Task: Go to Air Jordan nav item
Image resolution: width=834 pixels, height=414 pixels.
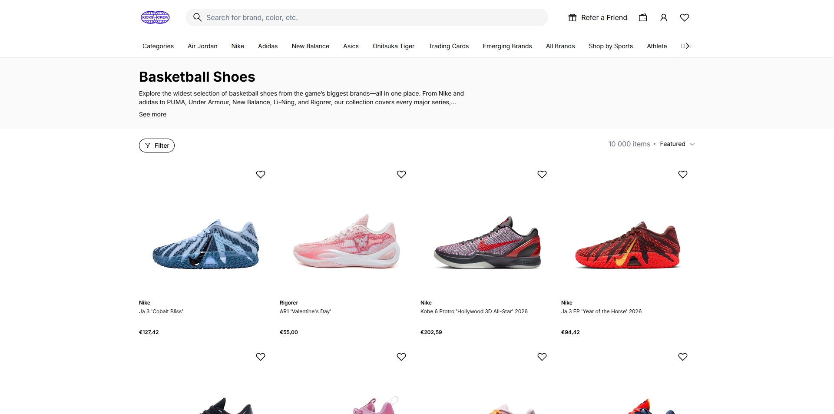Action: [x=202, y=46]
